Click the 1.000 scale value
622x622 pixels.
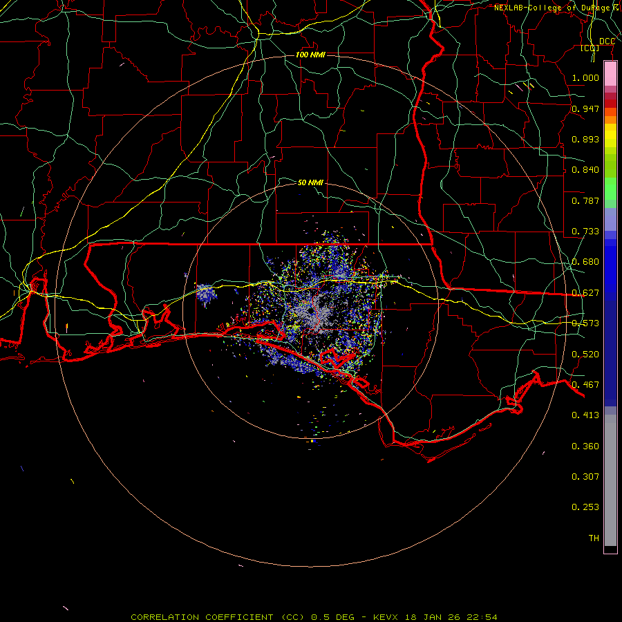pyautogui.click(x=585, y=77)
